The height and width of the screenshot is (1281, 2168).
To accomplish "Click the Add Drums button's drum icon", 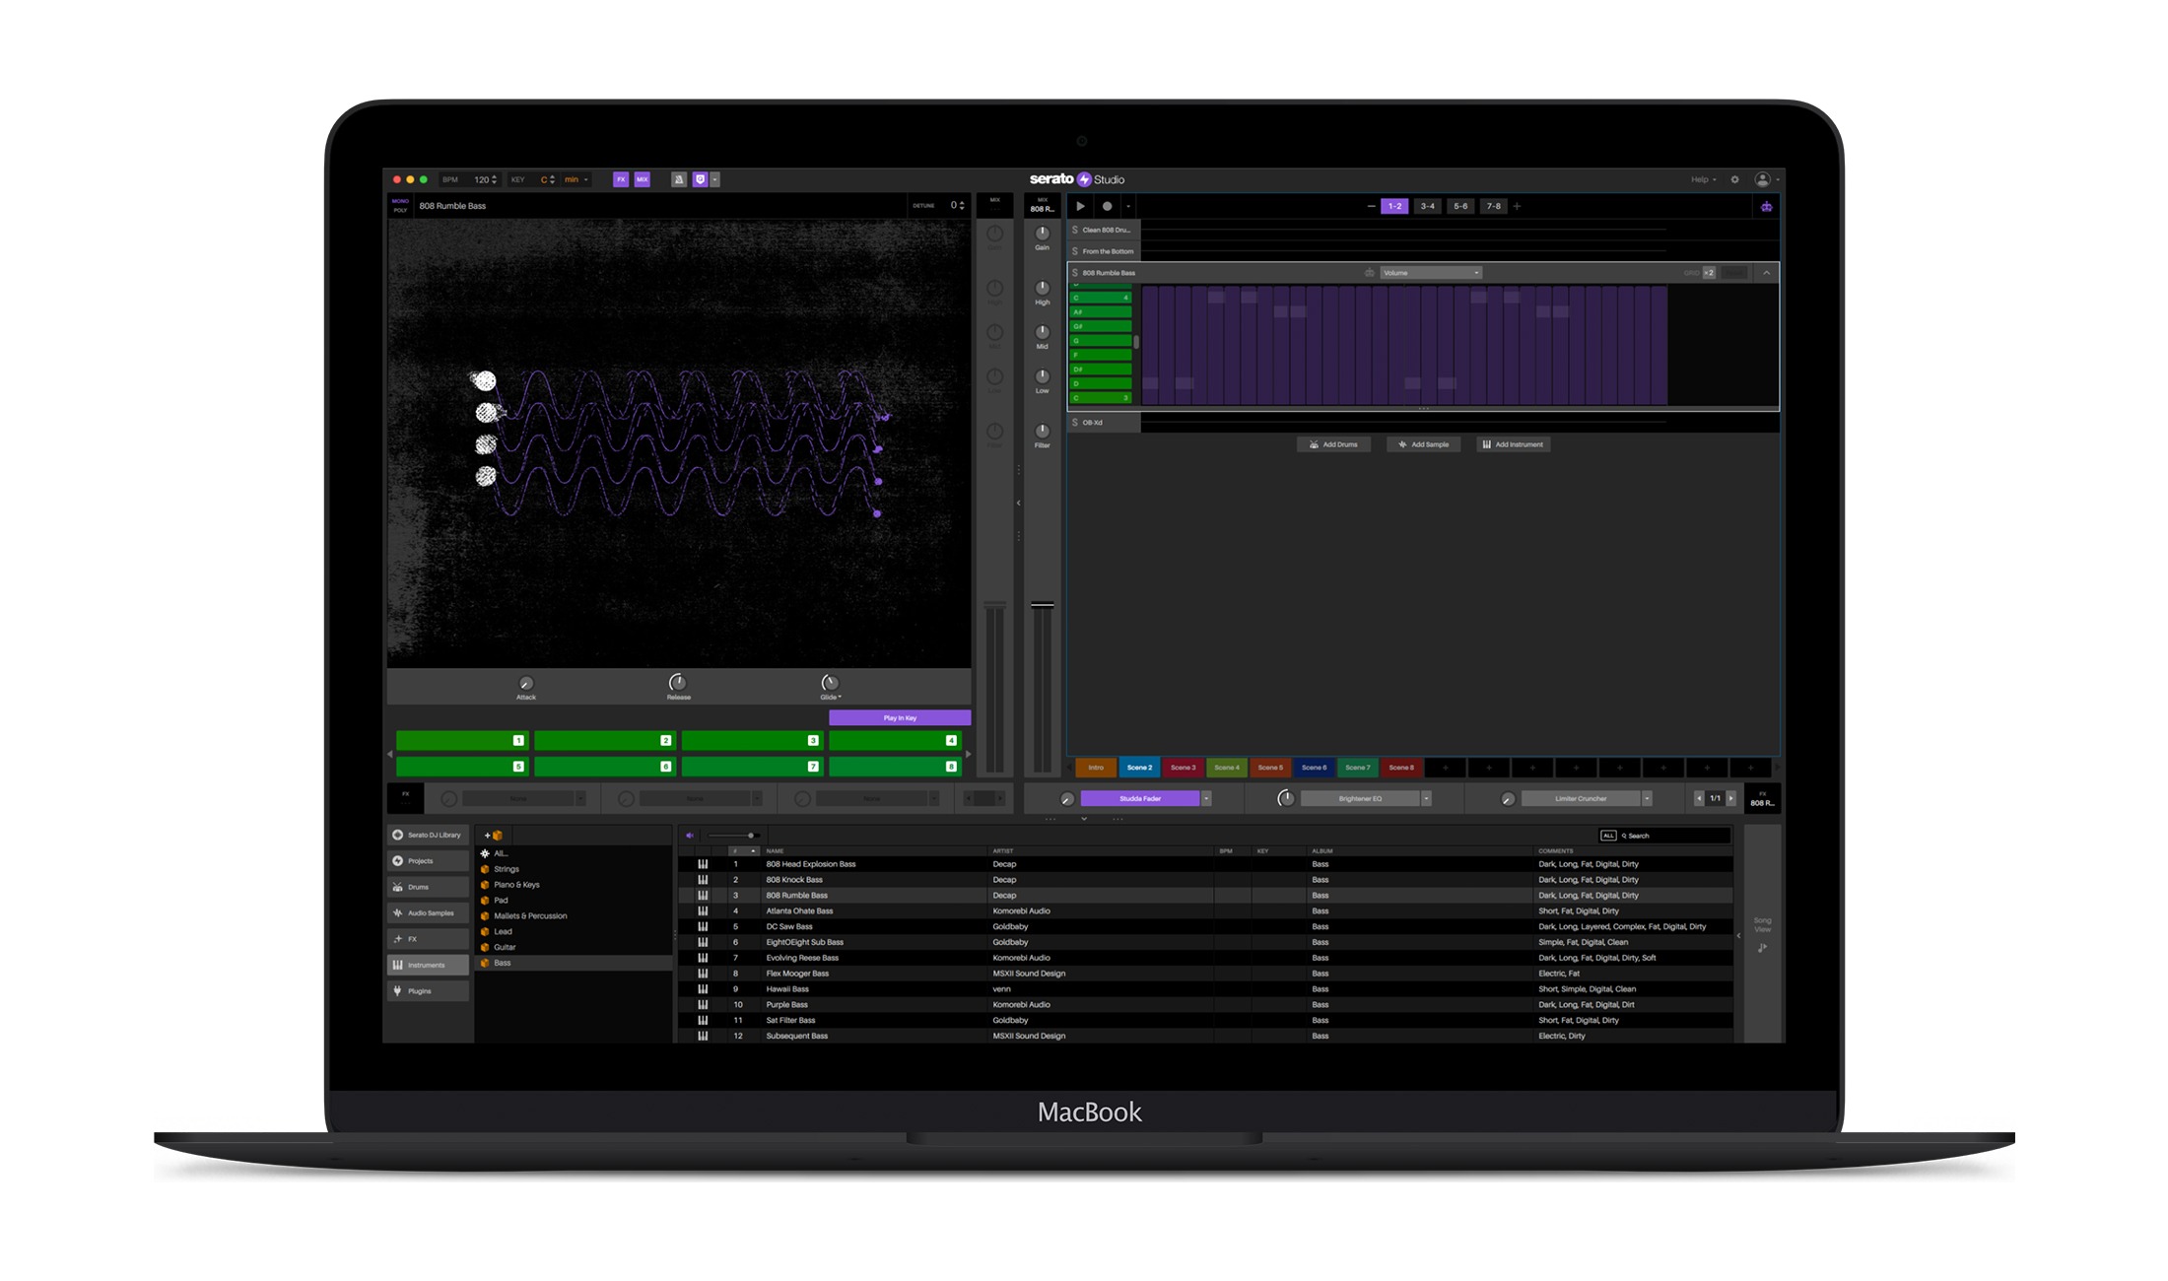I will point(1314,444).
